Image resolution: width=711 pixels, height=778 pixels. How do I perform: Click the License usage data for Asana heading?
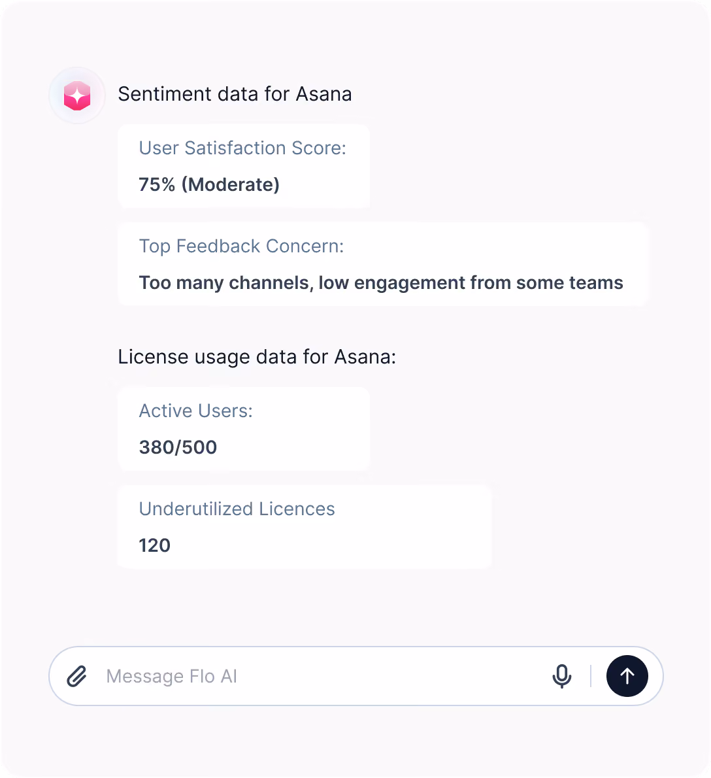coord(257,357)
